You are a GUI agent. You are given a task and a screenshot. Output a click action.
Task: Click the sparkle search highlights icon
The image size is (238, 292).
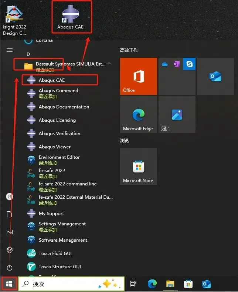coord(108,284)
